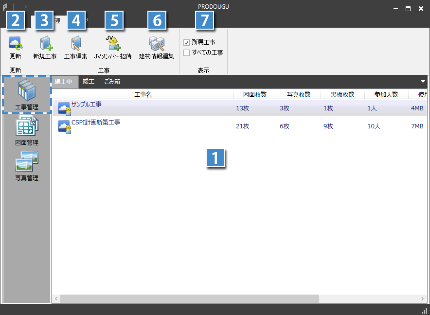Image resolution: width=430 pixels, height=315 pixels.
Task: Click the horizontal scrollbar's right arrow
Action: tap(422, 298)
